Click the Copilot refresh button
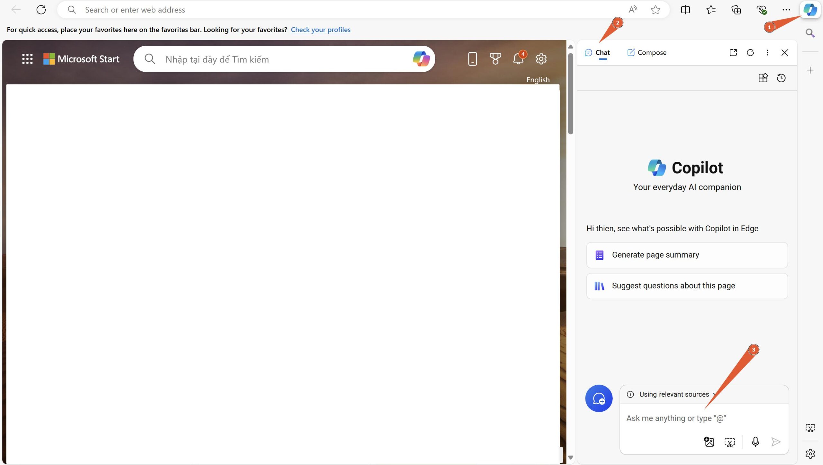 click(749, 53)
